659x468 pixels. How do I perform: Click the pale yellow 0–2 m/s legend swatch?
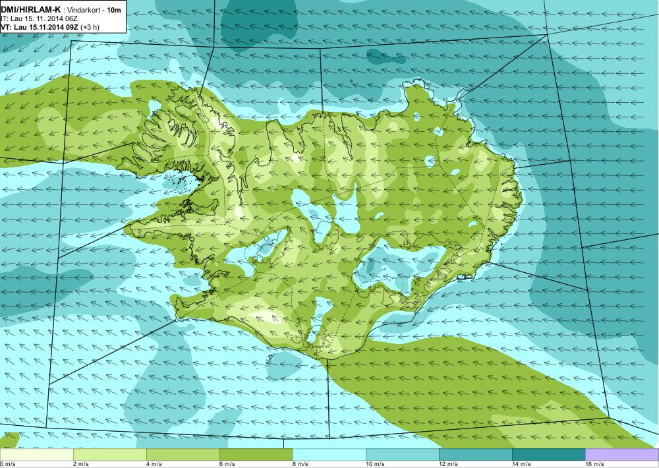pos(36,455)
